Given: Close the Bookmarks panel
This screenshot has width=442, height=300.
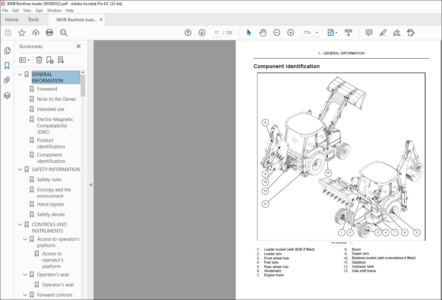Looking at the screenshot, I should (x=79, y=46).
